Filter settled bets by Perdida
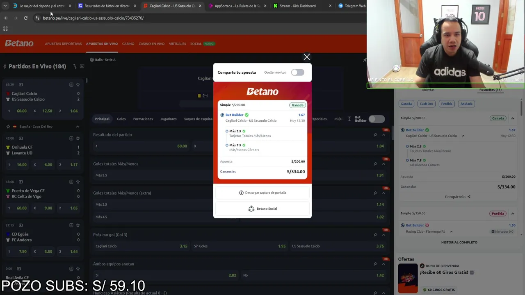 click(x=447, y=104)
